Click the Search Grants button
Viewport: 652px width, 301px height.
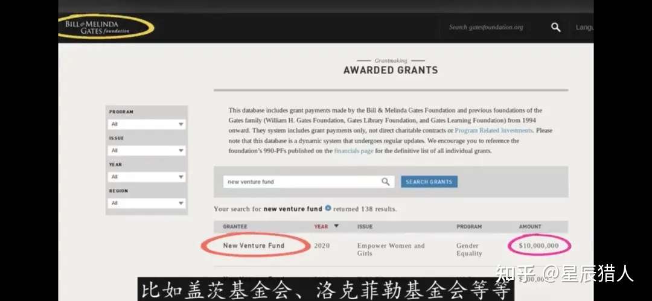[429, 182]
